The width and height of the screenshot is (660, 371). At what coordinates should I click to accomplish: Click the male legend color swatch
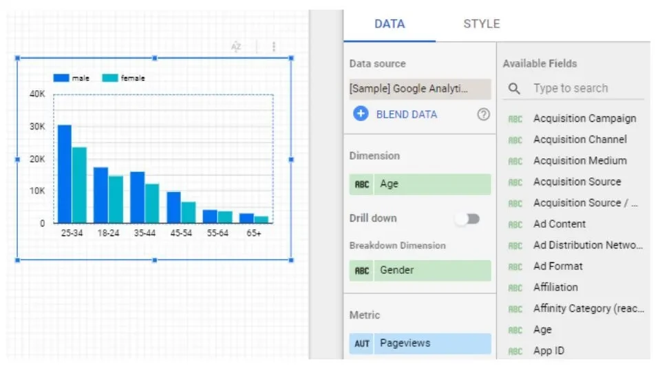coord(61,78)
